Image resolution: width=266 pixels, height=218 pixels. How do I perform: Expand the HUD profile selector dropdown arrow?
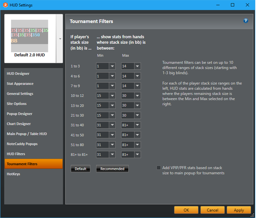click(60, 39)
